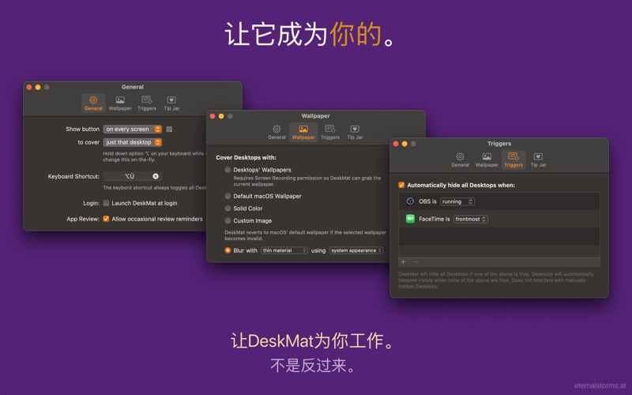Screen dimensions: 632x395
Task: Click the screen grid icon beside Show button
Action: point(169,130)
